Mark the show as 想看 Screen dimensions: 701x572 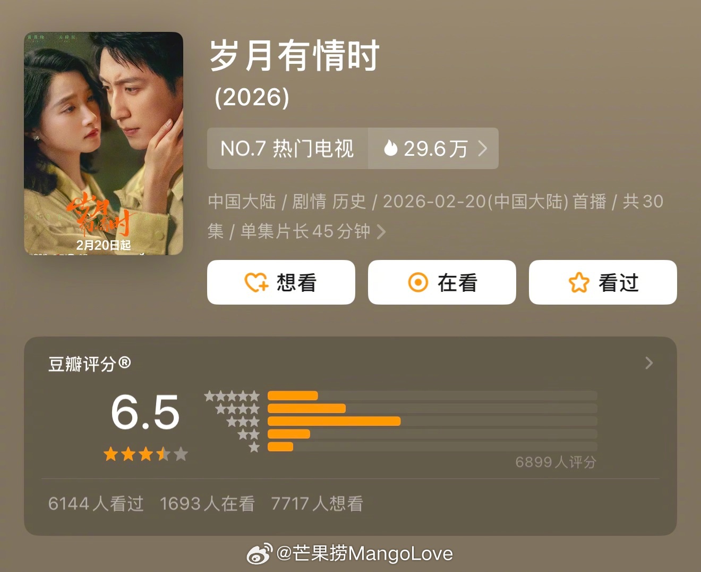(281, 282)
